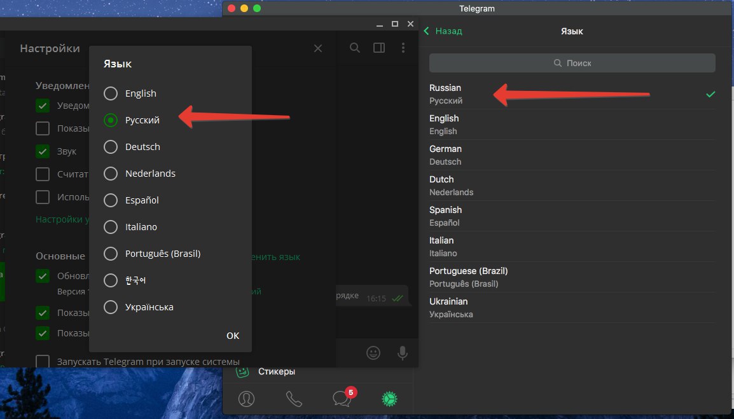734x419 pixels.
Task: Open the three-dot menu in chat header
Action: pos(403,48)
